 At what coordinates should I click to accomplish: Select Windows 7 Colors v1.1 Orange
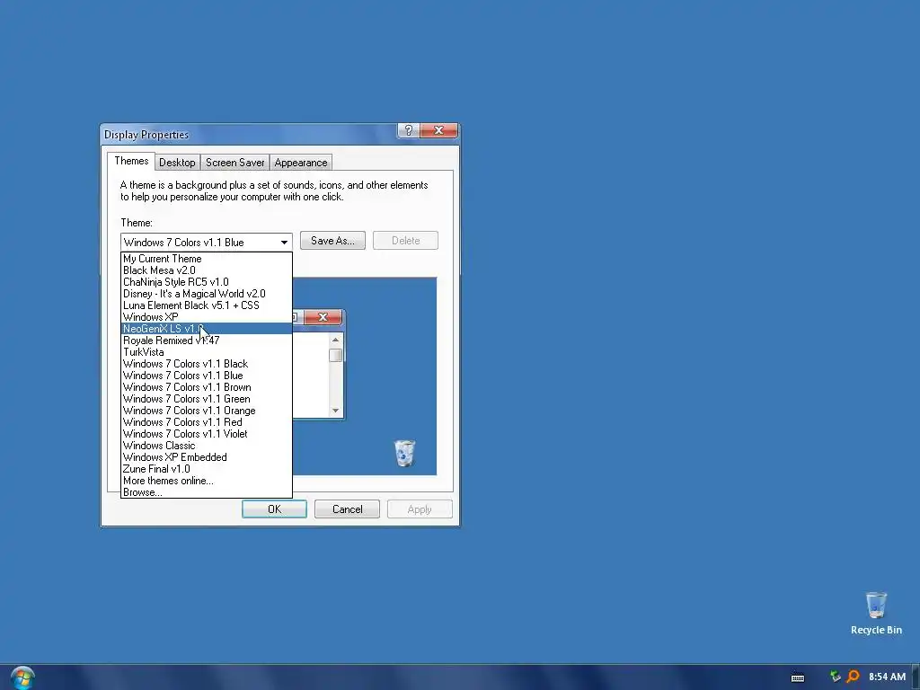[x=207, y=411]
